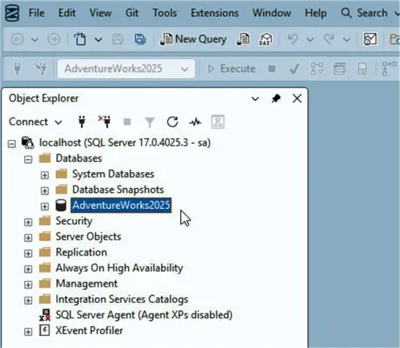Click the Navigate Forward arrow icon
The height and width of the screenshot is (348, 400).
click(x=54, y=39)
